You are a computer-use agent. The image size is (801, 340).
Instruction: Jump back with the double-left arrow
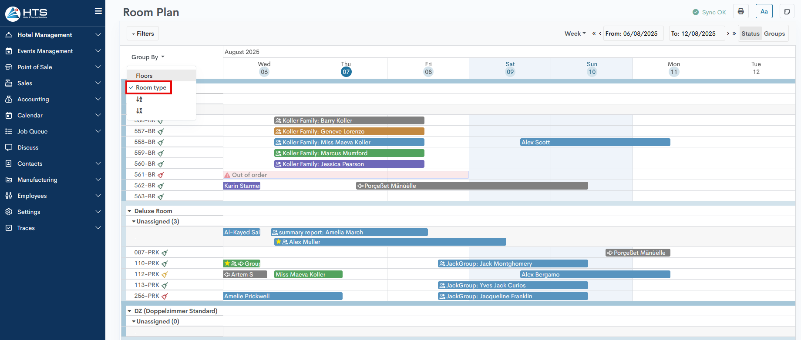pyautogui.click(x=594, y=33)
